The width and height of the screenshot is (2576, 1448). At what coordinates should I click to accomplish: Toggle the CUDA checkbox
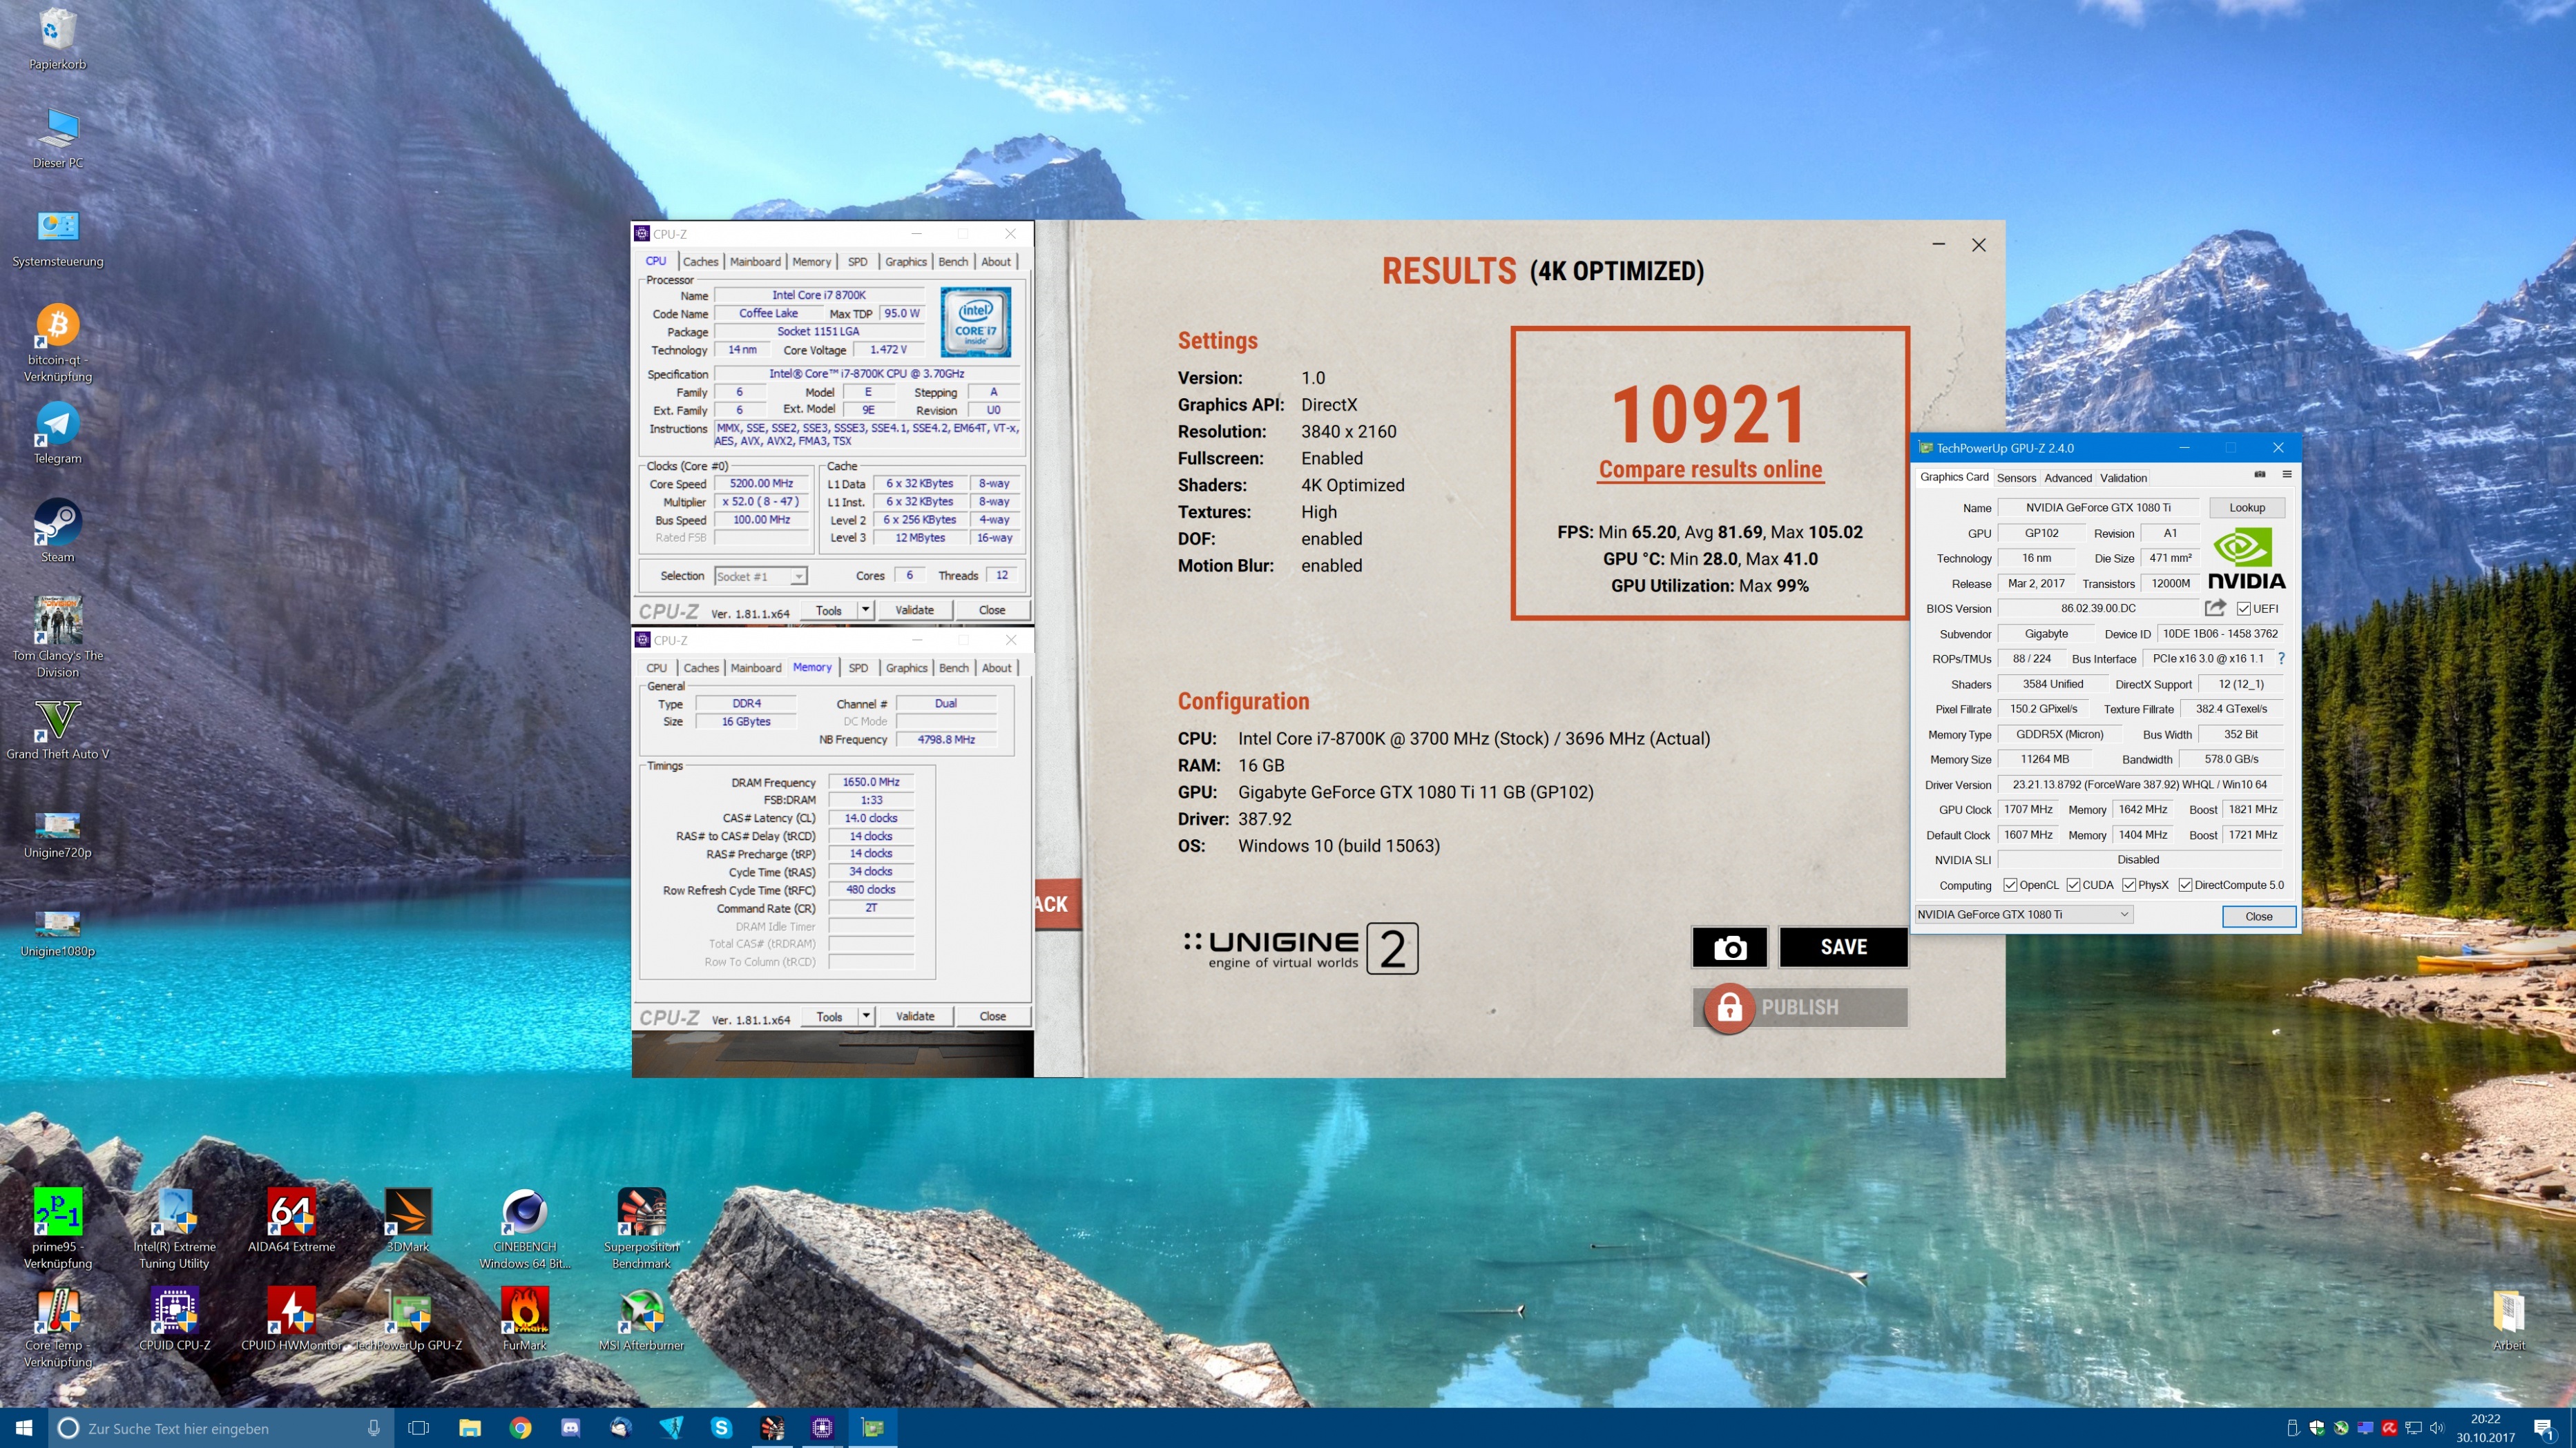[2073, 886]
